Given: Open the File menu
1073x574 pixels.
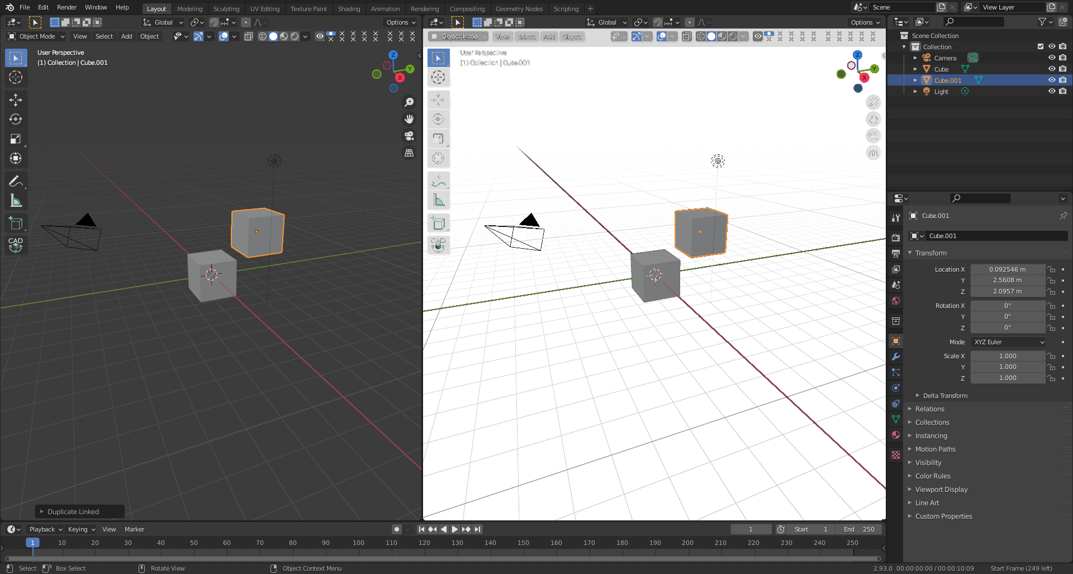Looking at the screenshot, I should pyautogui.click(x=25, y=7).
